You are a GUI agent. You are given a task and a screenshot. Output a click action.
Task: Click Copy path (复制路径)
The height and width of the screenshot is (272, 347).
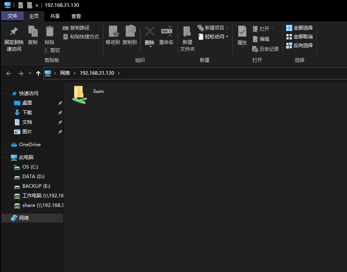click(x=76, y=28)
